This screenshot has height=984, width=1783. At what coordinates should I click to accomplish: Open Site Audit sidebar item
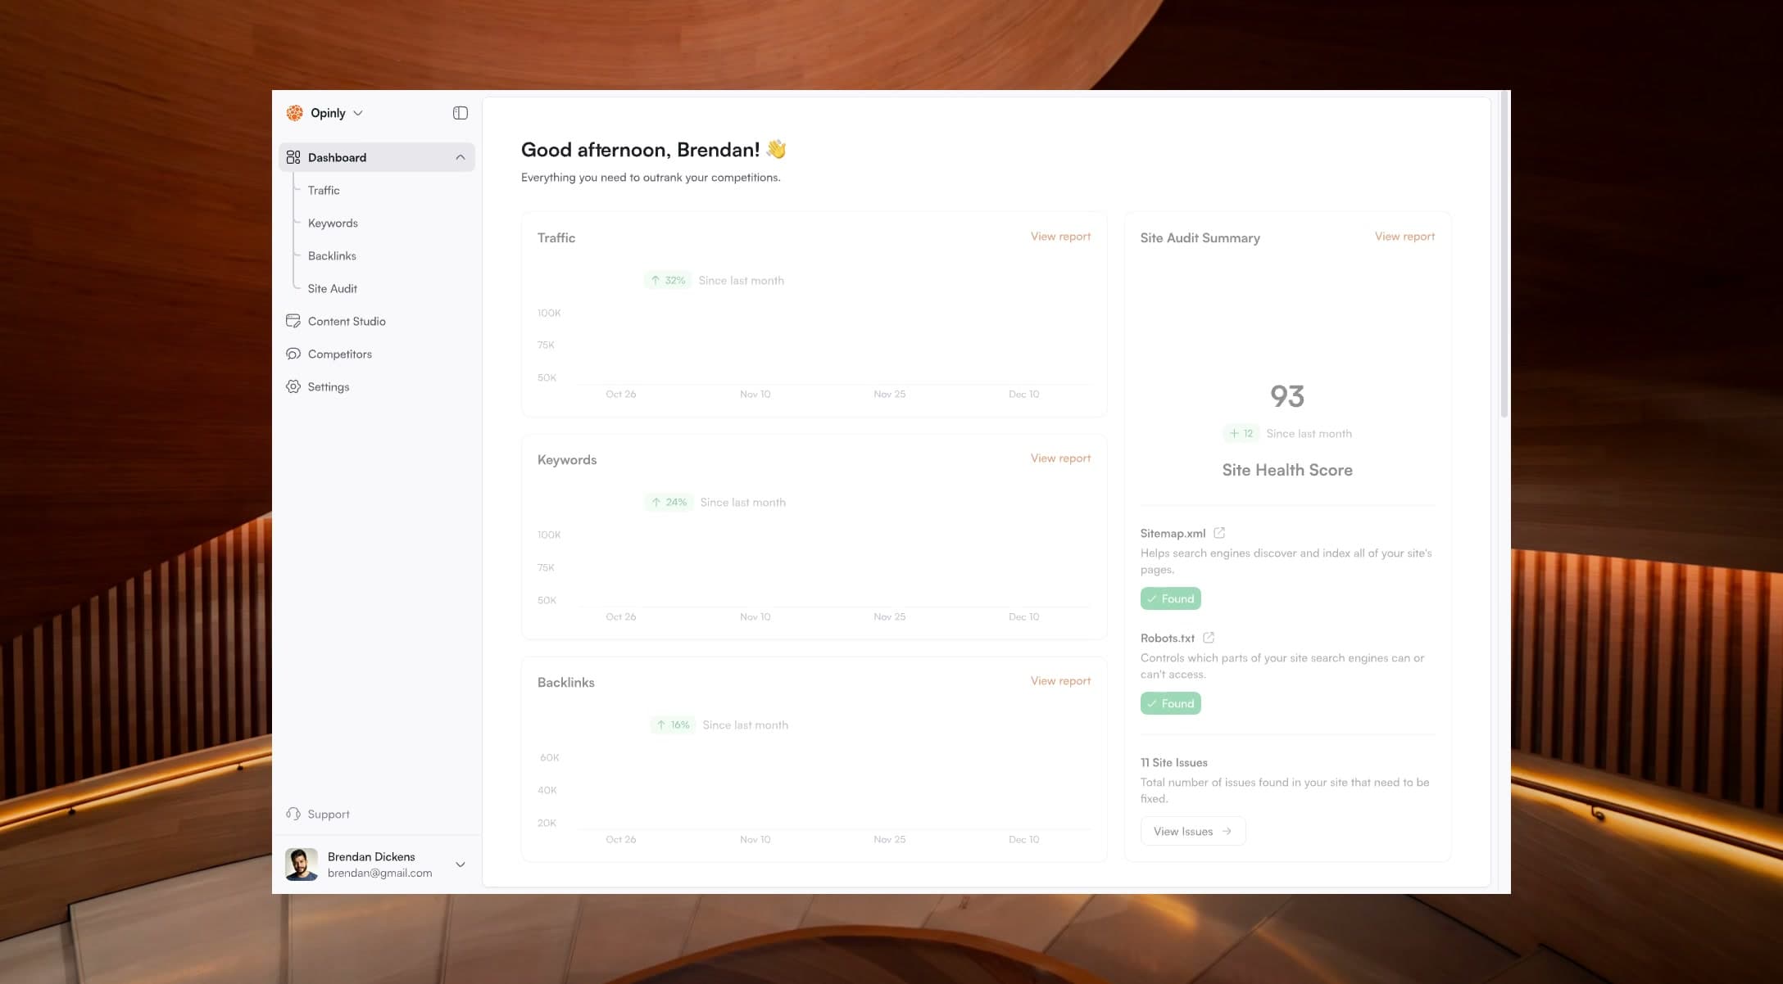point(332,288)
